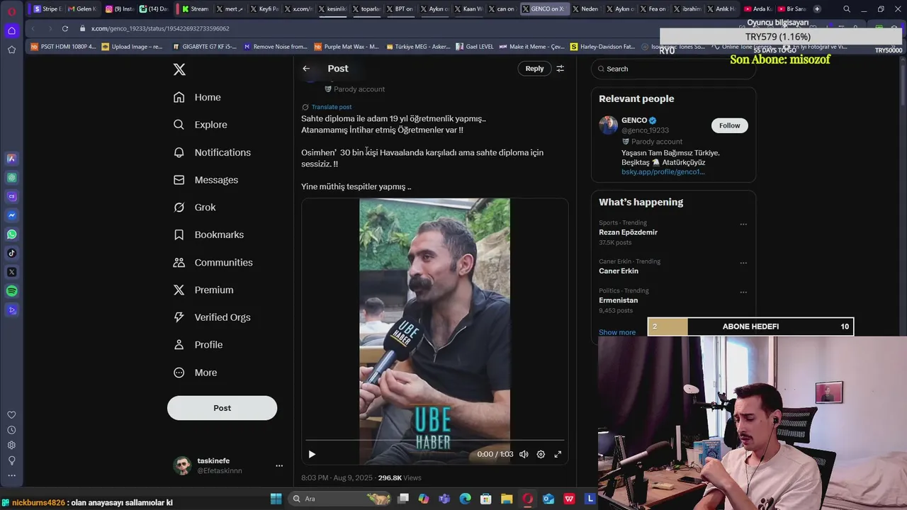Click Show more under What's happening
The image size is (907, 510).
pyautogui.click(x=617, y=332)
